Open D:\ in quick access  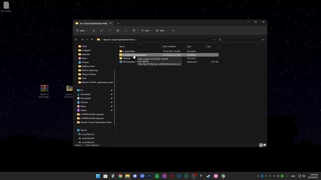pyautogui.click(x=80, y=90)
